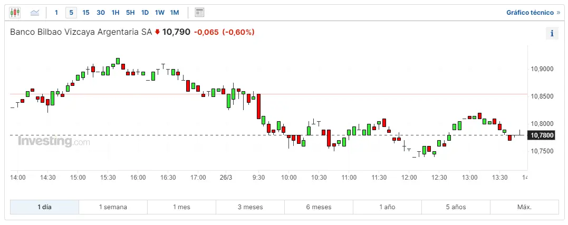The image size is (568, 225).
Task: Switch to the 3 meses range tab
Action: pos(251,207)
